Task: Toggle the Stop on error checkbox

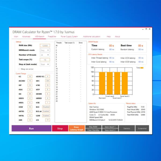Action: 19,69
